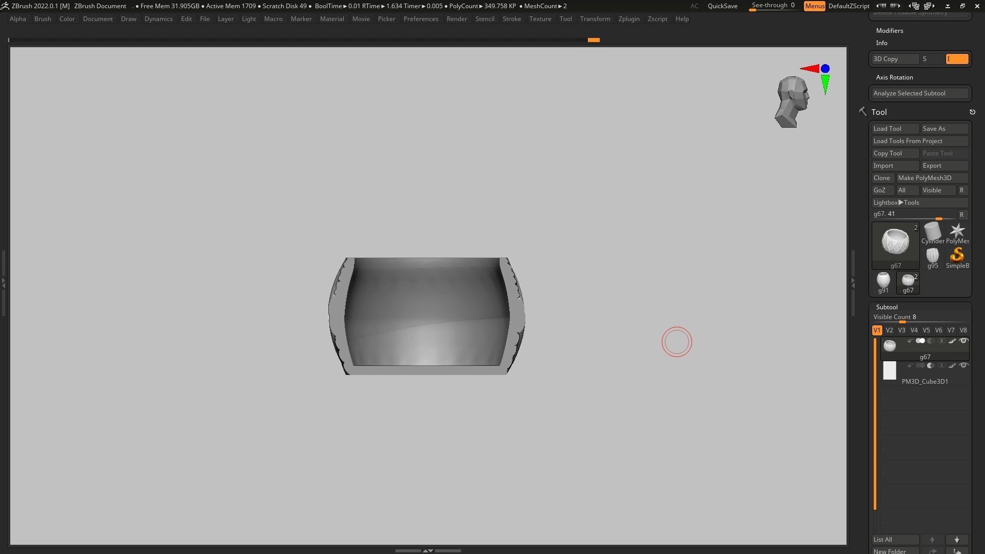
Task: Collapse the Subtool section
Action: 887,307
